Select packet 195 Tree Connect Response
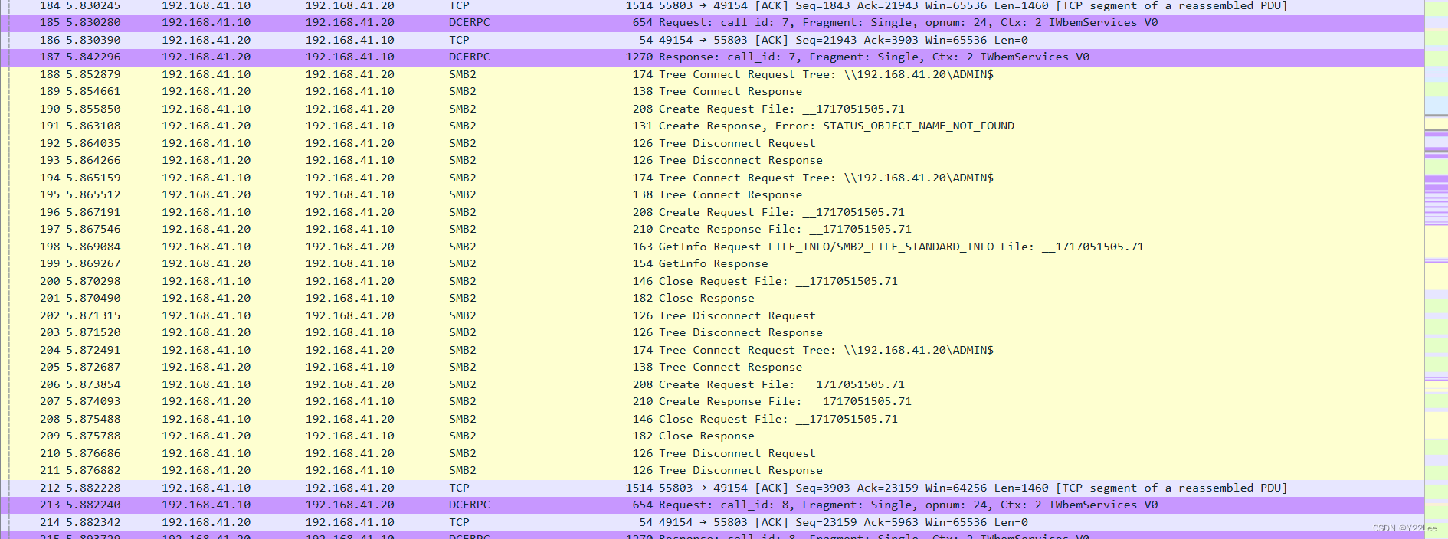The height and width of the screenshot is (539, 1448). click(713, 195)
